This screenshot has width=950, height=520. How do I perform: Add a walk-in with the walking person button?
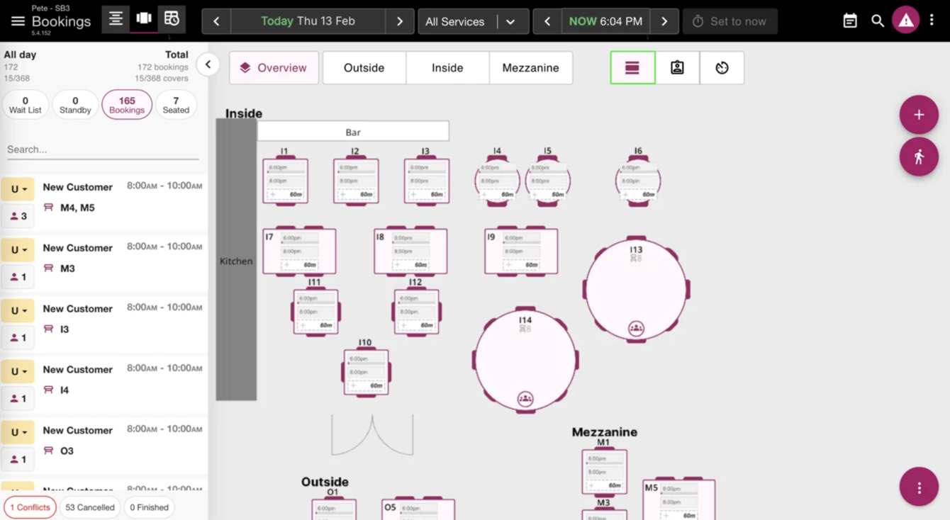tap(919, 157)
